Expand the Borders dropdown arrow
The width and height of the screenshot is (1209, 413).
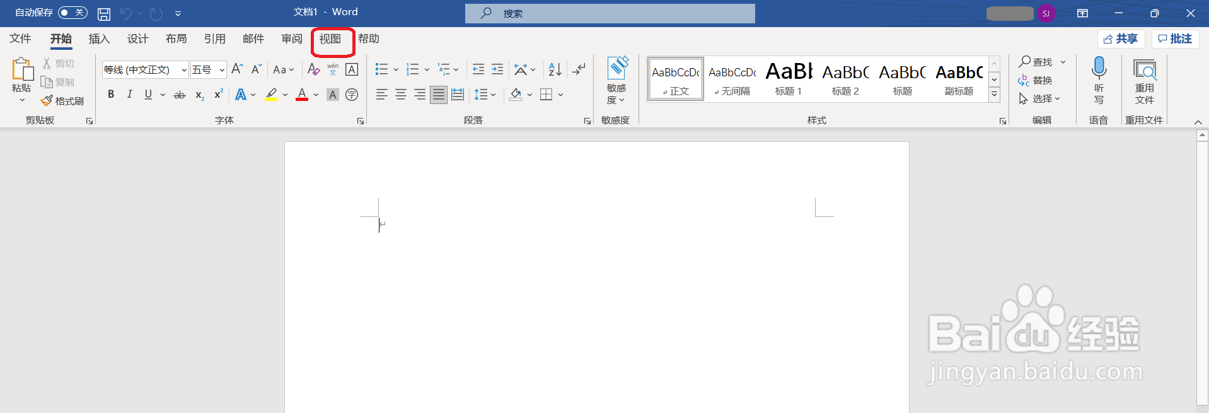pos(560,95)
